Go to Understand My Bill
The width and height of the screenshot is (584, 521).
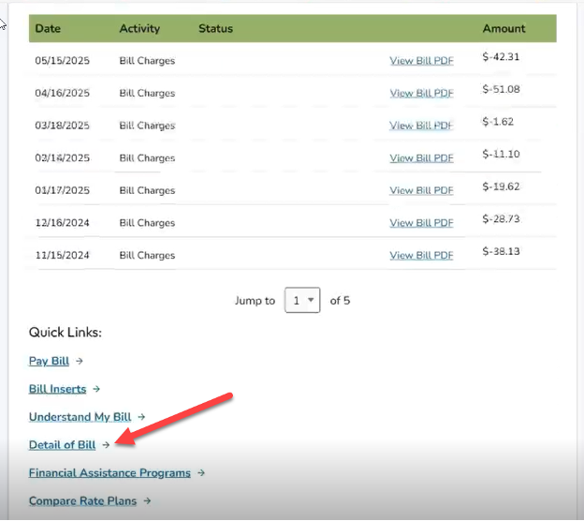click(80, 417)
